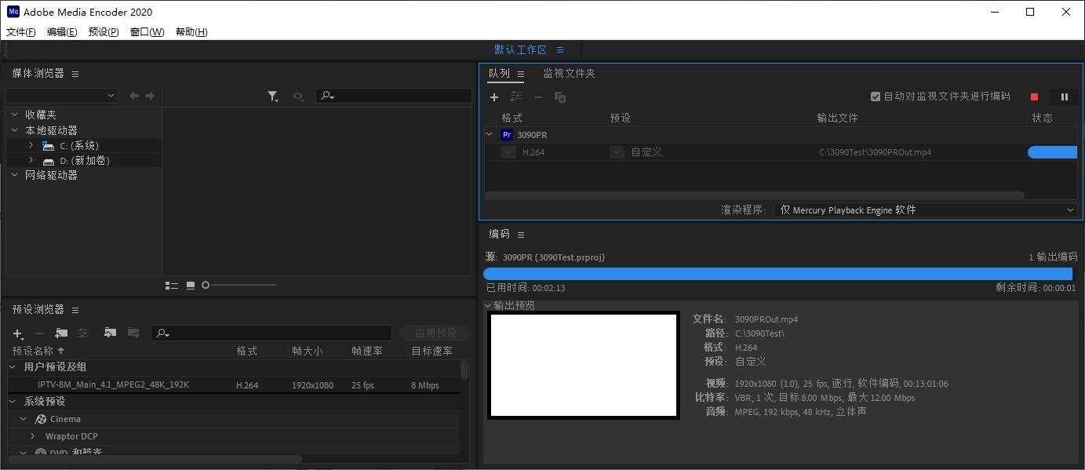Import a preset into Preset Browser
This screenshot has width=1085, height=470.
pyautogui.click(x=111, y=333)
